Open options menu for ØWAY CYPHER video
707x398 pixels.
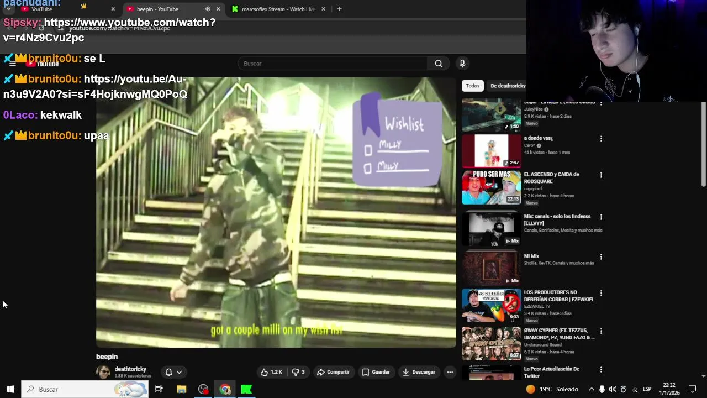(x=601, y=332)
